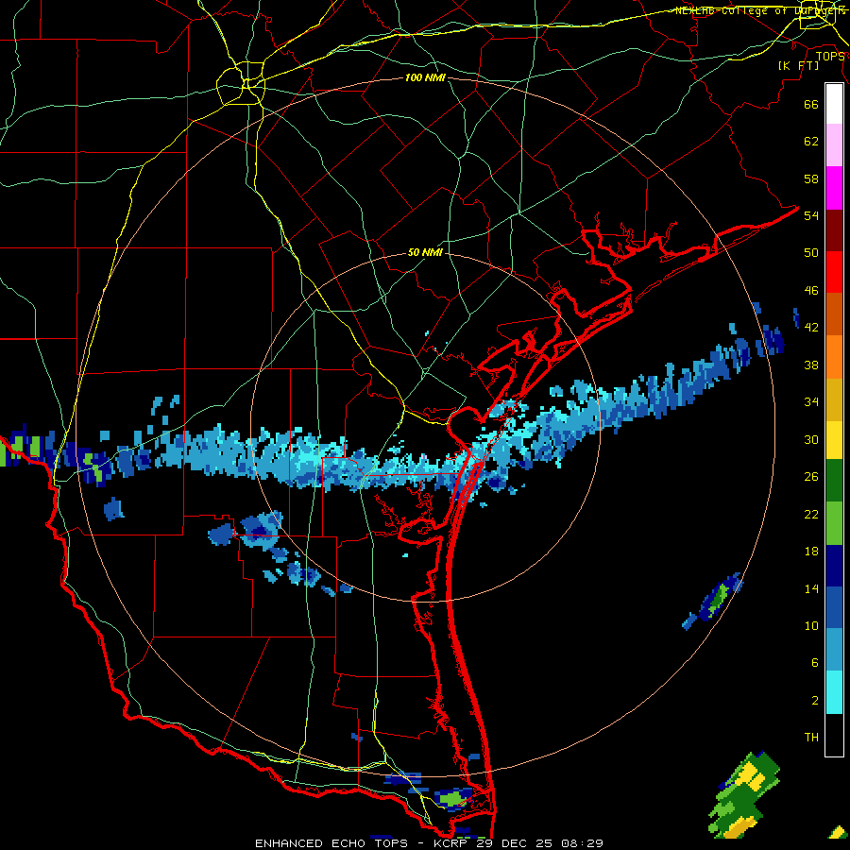Click the light pink 62 legend swatch
The image size is (850, 850).
834,145
